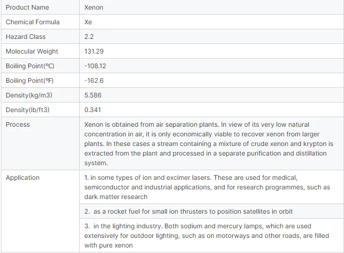Click the Process row label

tap(18, 124)
